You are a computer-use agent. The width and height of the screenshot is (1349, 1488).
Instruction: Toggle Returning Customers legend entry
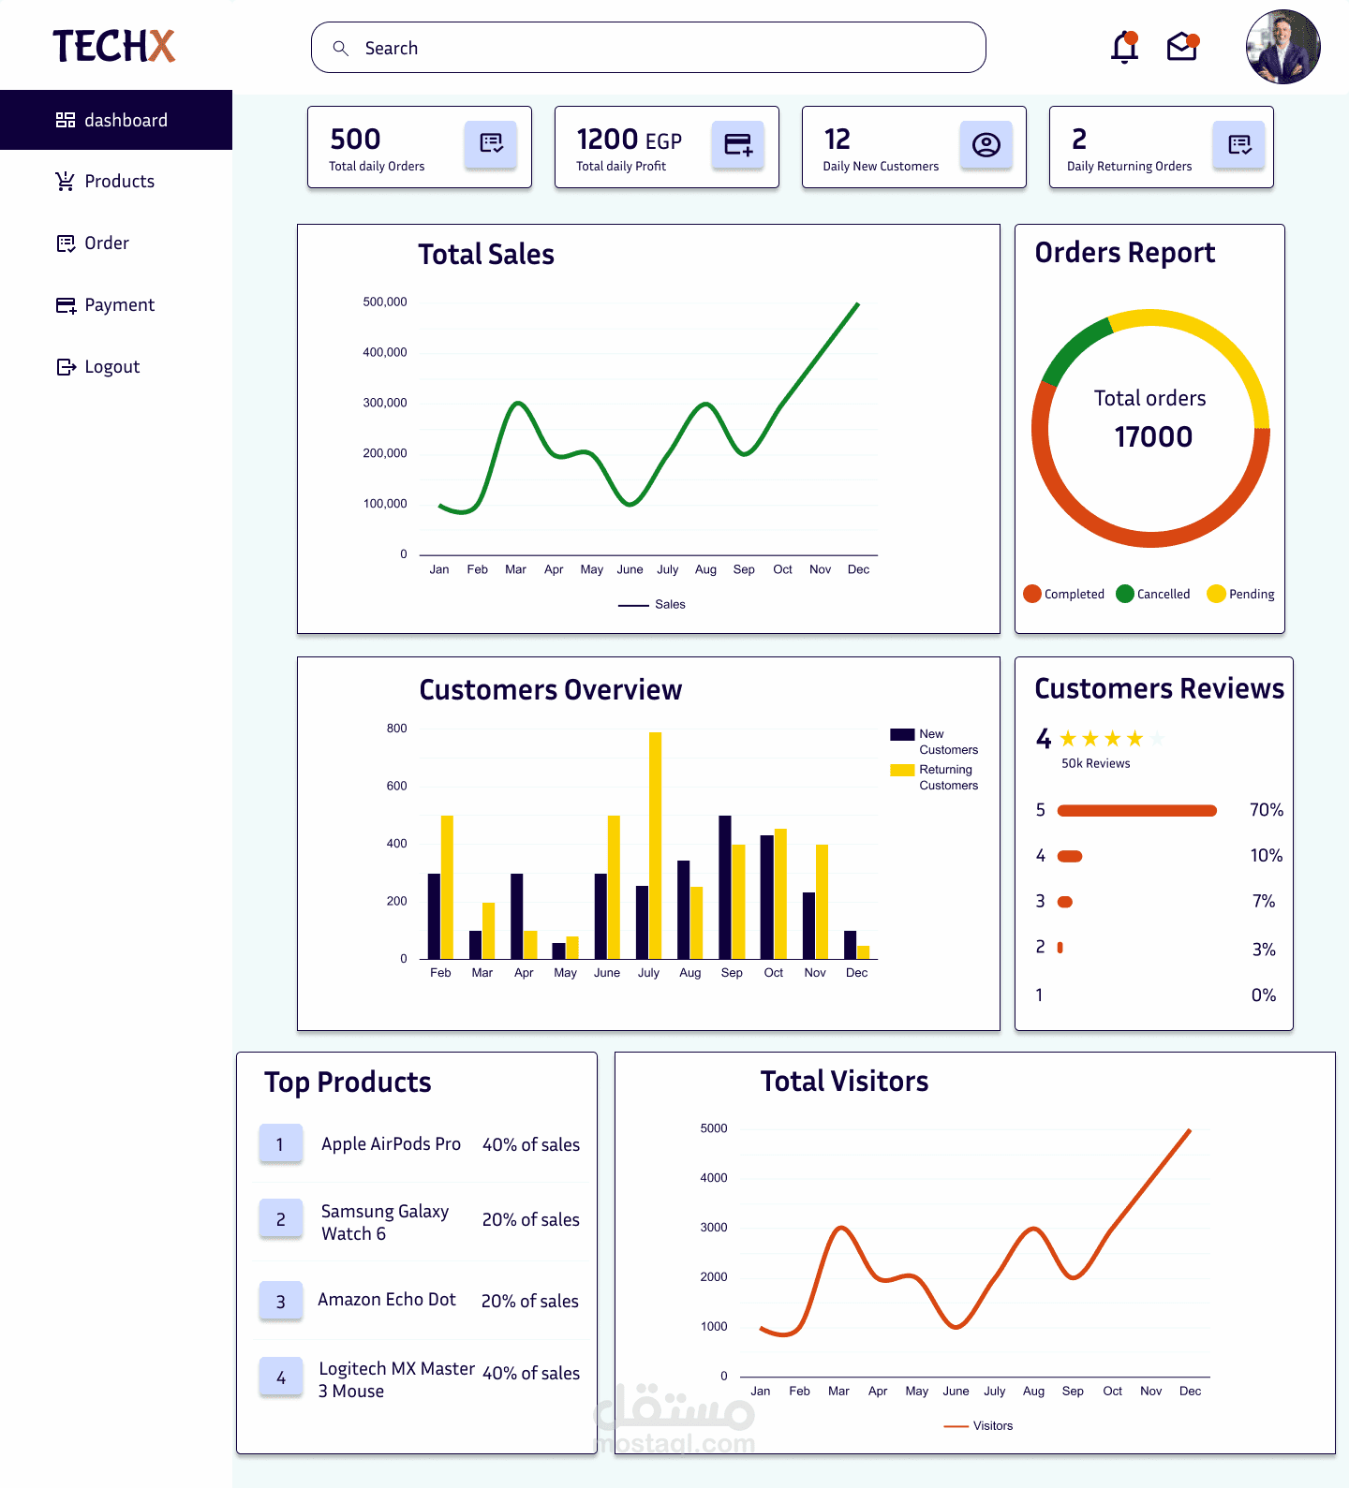[x=934, y=777]
